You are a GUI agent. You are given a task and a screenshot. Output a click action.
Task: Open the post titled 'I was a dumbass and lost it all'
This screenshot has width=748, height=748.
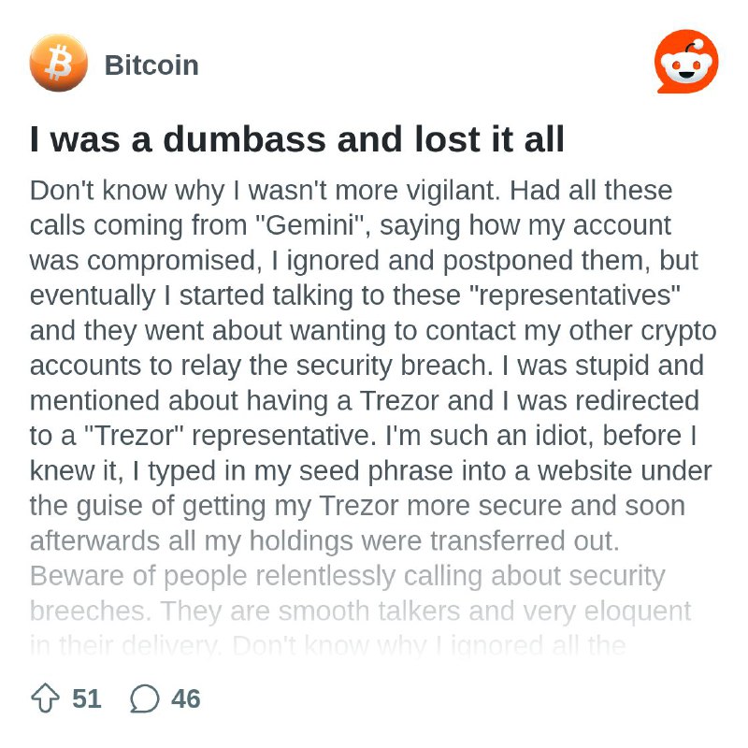tap(296, 139)
